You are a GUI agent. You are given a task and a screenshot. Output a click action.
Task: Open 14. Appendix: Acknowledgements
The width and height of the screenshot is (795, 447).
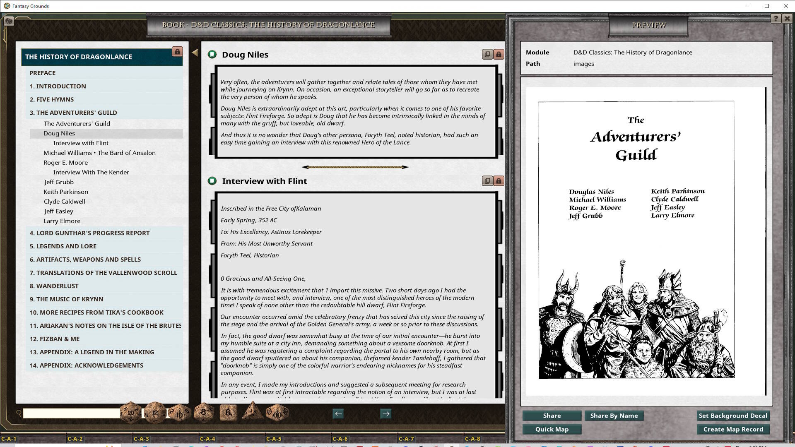[x=104, y=365]
